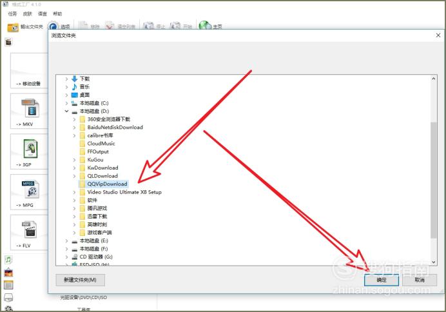Open the mobile device conversion tile
This screenshot has height=312, width=446.
(x=29, y=70)
